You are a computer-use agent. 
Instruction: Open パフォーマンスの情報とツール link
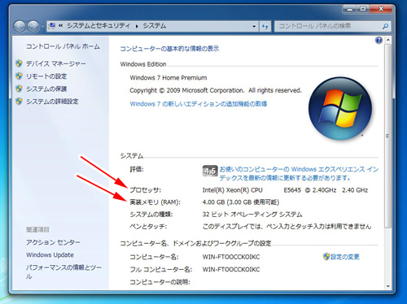63,271
